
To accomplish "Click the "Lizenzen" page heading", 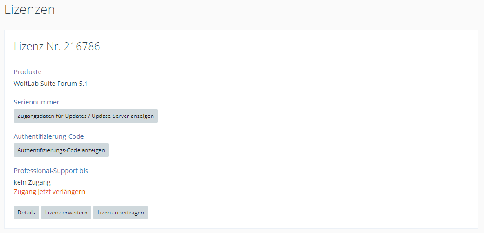I will point(30,10).
